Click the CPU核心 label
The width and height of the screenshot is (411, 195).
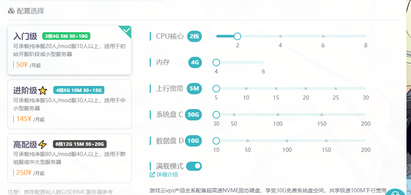coord(170,36)
